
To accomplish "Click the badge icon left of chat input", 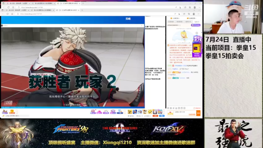I will pyautogui.click(x=170, y=113).
